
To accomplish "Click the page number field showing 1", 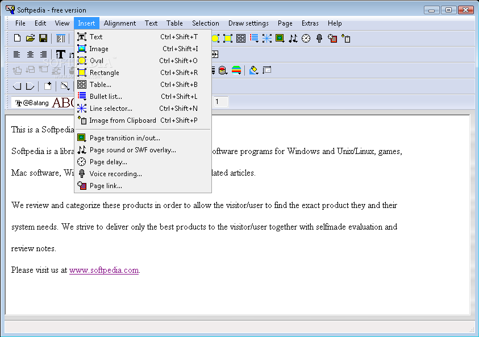I will 220,101.
